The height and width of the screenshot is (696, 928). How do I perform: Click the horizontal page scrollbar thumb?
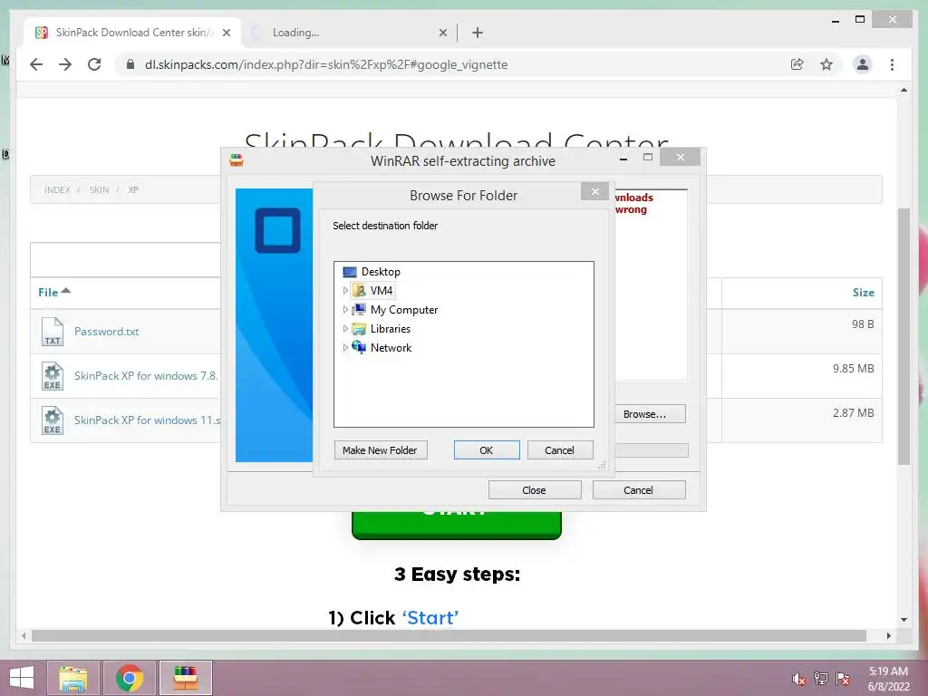(449, 635)
